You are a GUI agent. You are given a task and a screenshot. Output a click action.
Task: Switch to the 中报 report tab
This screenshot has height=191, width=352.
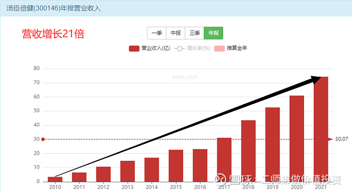click(176, 33)
